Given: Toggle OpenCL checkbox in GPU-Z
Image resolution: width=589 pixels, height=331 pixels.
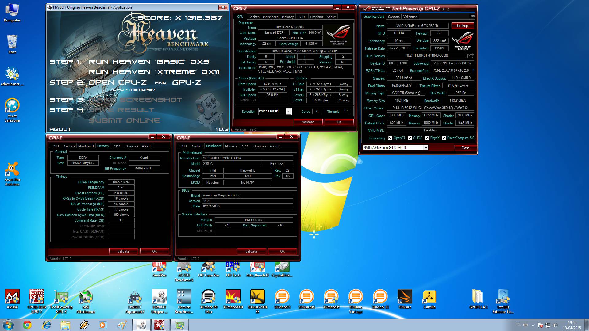Looking at the screenshot, I should tap(390, 138).
